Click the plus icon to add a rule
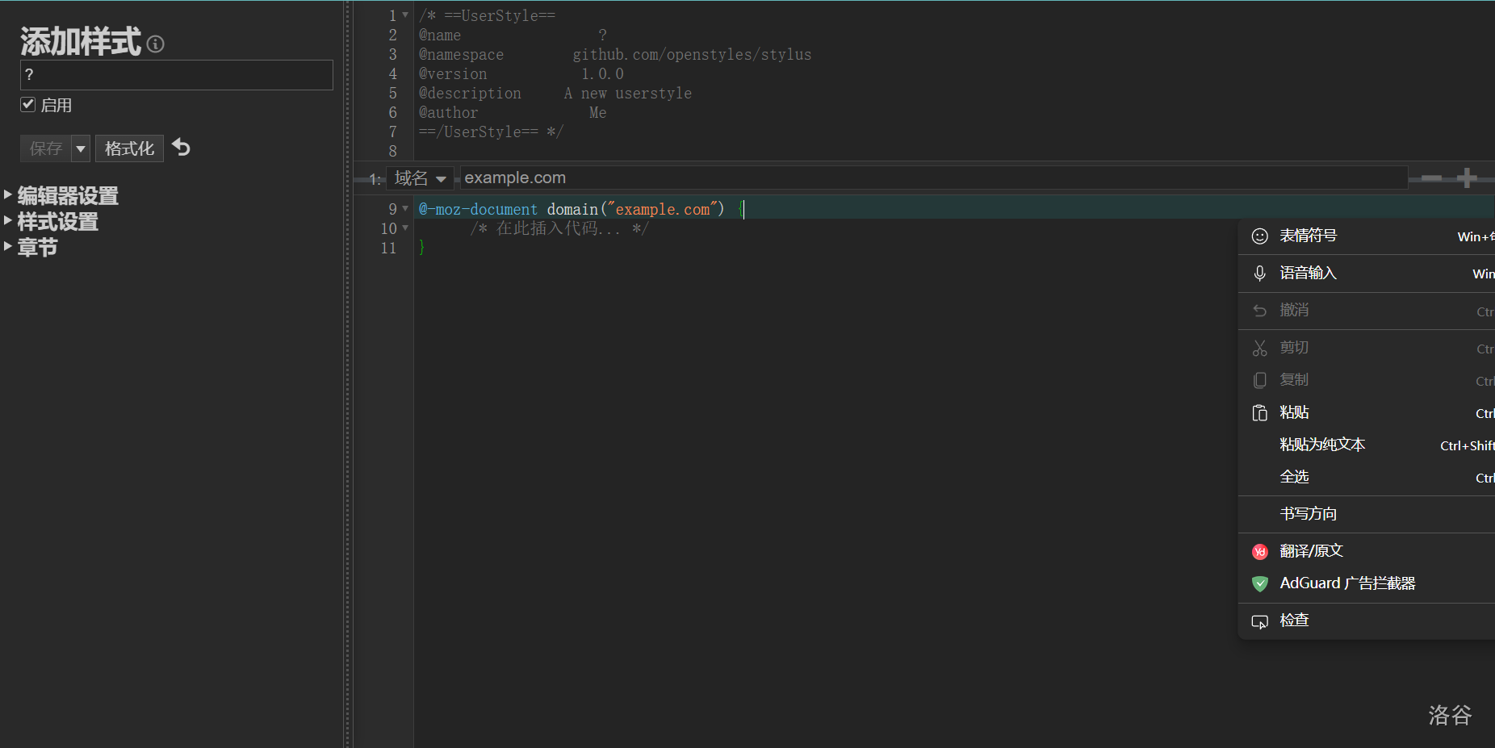 tap(1467, 178)
